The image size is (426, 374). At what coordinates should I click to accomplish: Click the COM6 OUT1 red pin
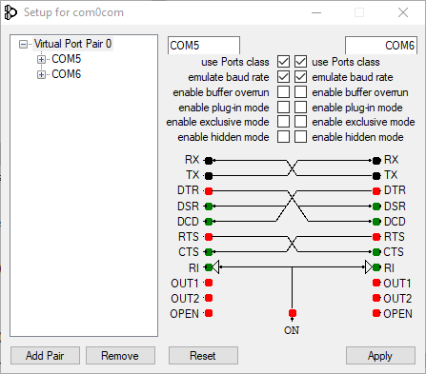376,283
